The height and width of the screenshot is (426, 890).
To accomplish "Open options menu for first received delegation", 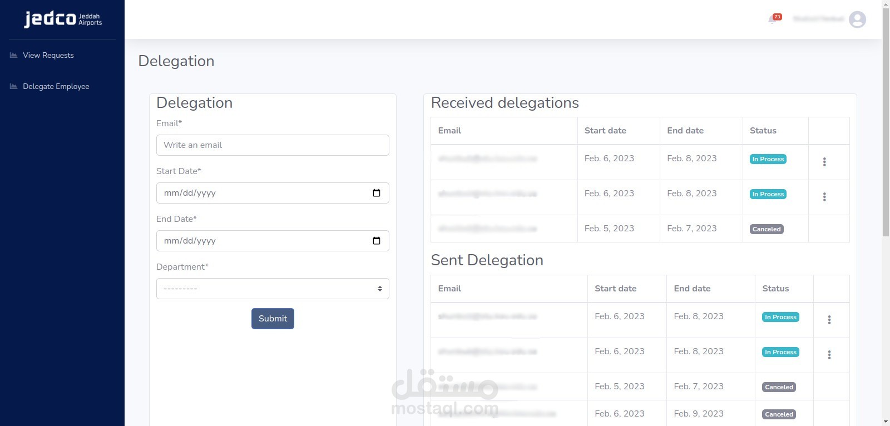I will [x=824, y=162].
